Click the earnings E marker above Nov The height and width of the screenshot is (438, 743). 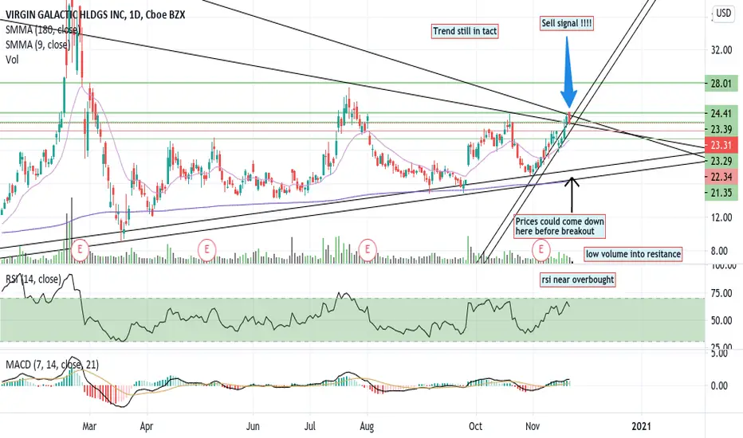coord(541,248)
